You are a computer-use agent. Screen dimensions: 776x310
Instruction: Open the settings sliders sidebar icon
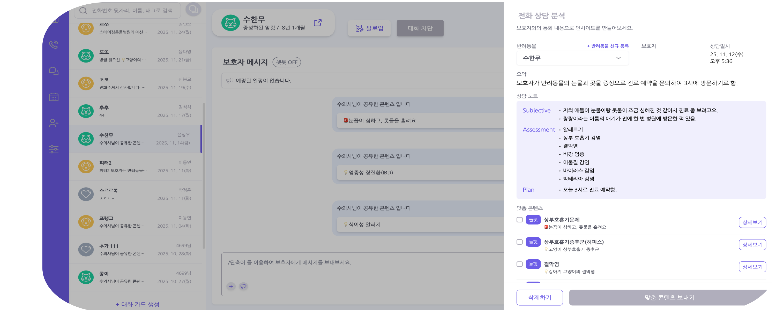(54, 149)
